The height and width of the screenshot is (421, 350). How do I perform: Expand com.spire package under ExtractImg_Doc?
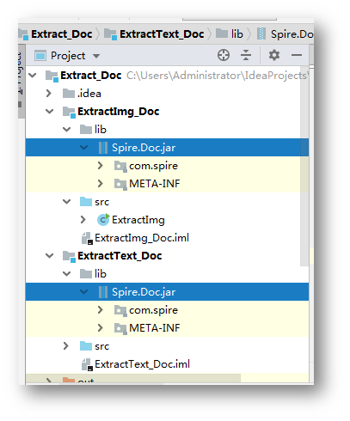100,166
